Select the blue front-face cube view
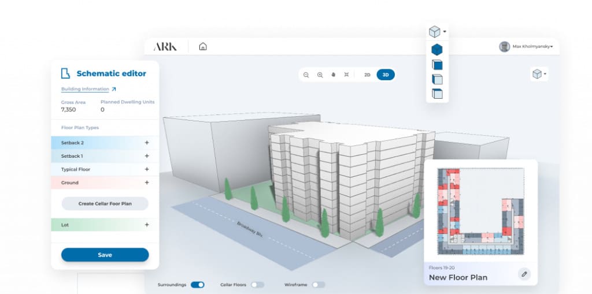Screen dimensions: 592x294 [437, 65]
